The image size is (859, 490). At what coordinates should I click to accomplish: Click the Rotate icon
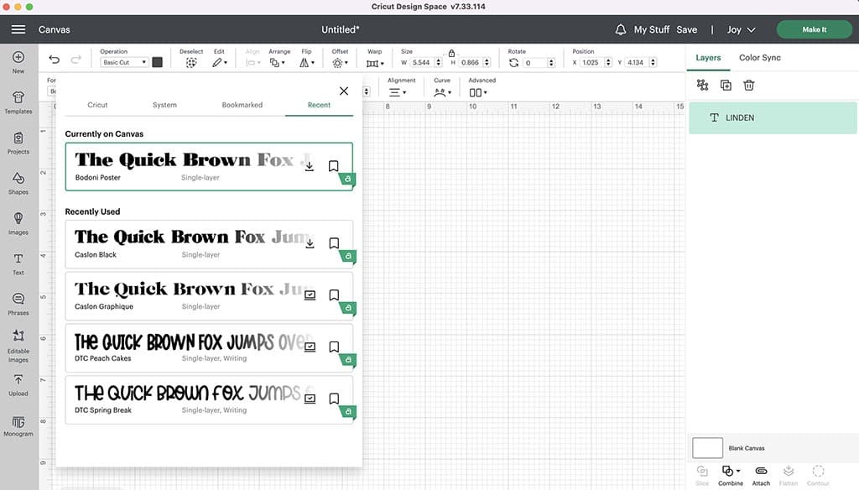(x=513, y=62)
